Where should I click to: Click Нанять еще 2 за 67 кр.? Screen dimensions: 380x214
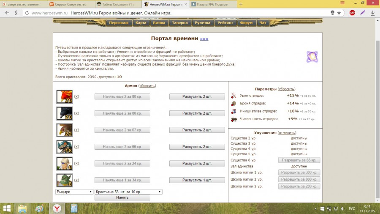tap(122, 130)
